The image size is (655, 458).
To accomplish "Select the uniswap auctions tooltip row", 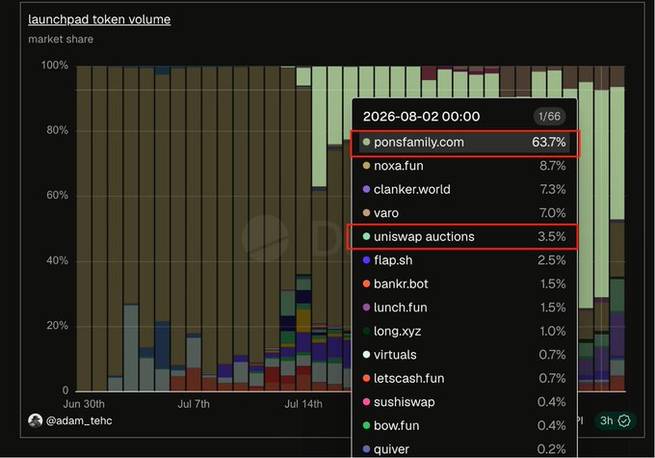I will pyautogui.click(x=464, y=237).
